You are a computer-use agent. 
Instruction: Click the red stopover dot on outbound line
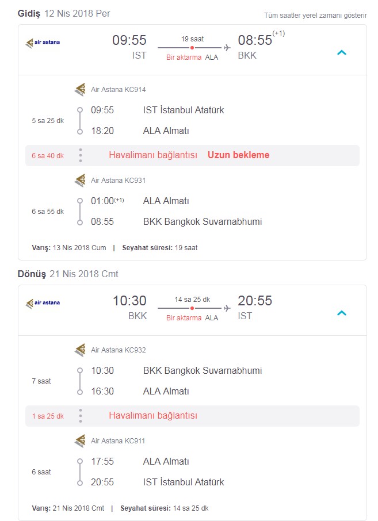pos(192,48)
